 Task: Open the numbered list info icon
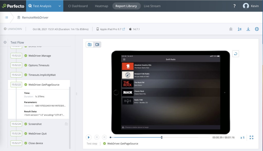(240, 29)
